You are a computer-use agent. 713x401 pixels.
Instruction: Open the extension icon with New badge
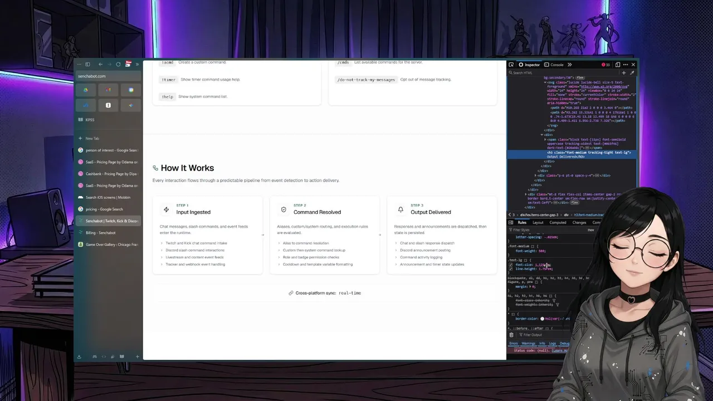tap(128, 64)
